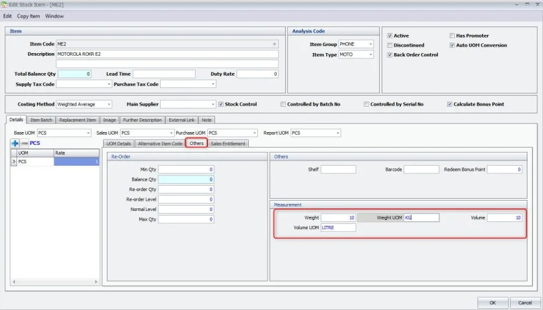
Task: Uncheck the Active checkbox
Action: (x=389, y=36)
